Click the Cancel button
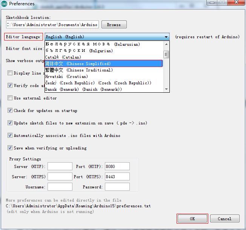Viewport: 246px width, 230px height. pos(224,219)
